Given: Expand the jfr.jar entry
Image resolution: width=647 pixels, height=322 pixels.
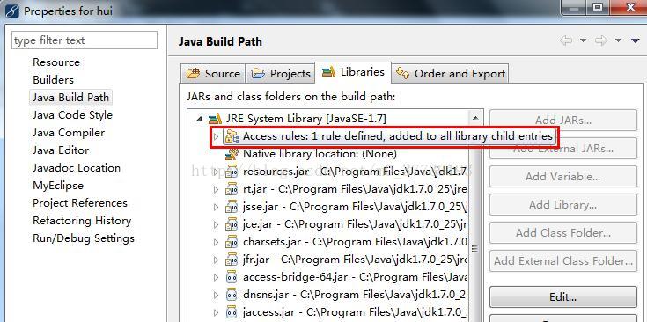Looking at the screenshot, I should pos(216,260).
